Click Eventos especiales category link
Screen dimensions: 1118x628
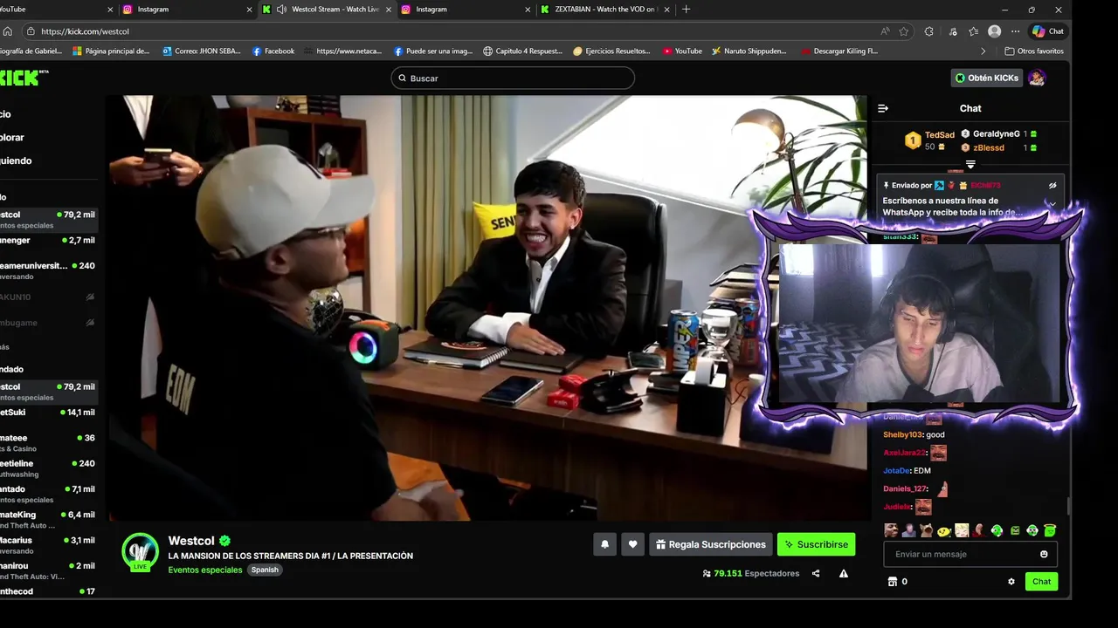[205, 570]
